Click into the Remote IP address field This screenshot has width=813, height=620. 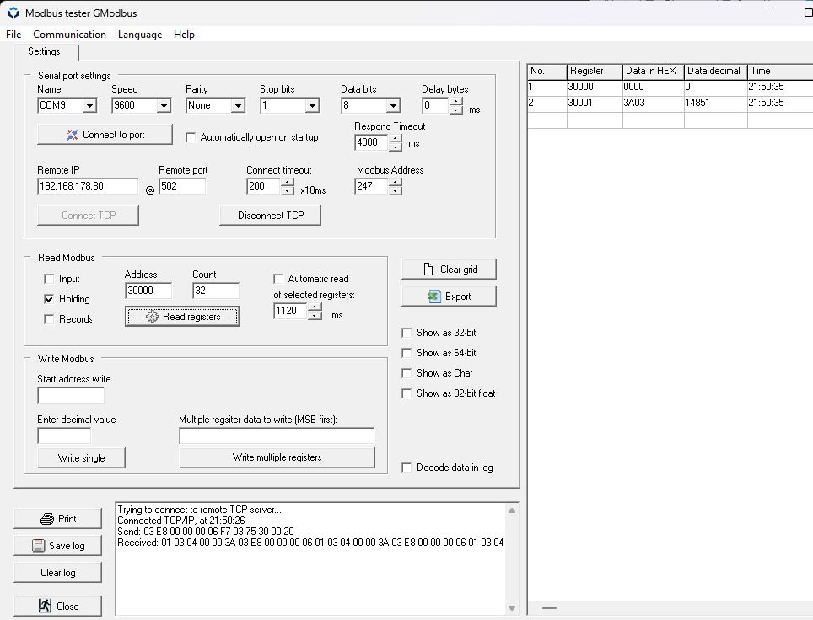[87, 186]
